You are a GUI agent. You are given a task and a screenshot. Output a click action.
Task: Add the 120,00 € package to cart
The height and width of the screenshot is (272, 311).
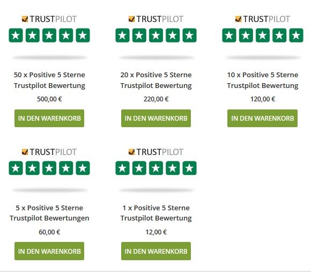click(x=262, y=118)
